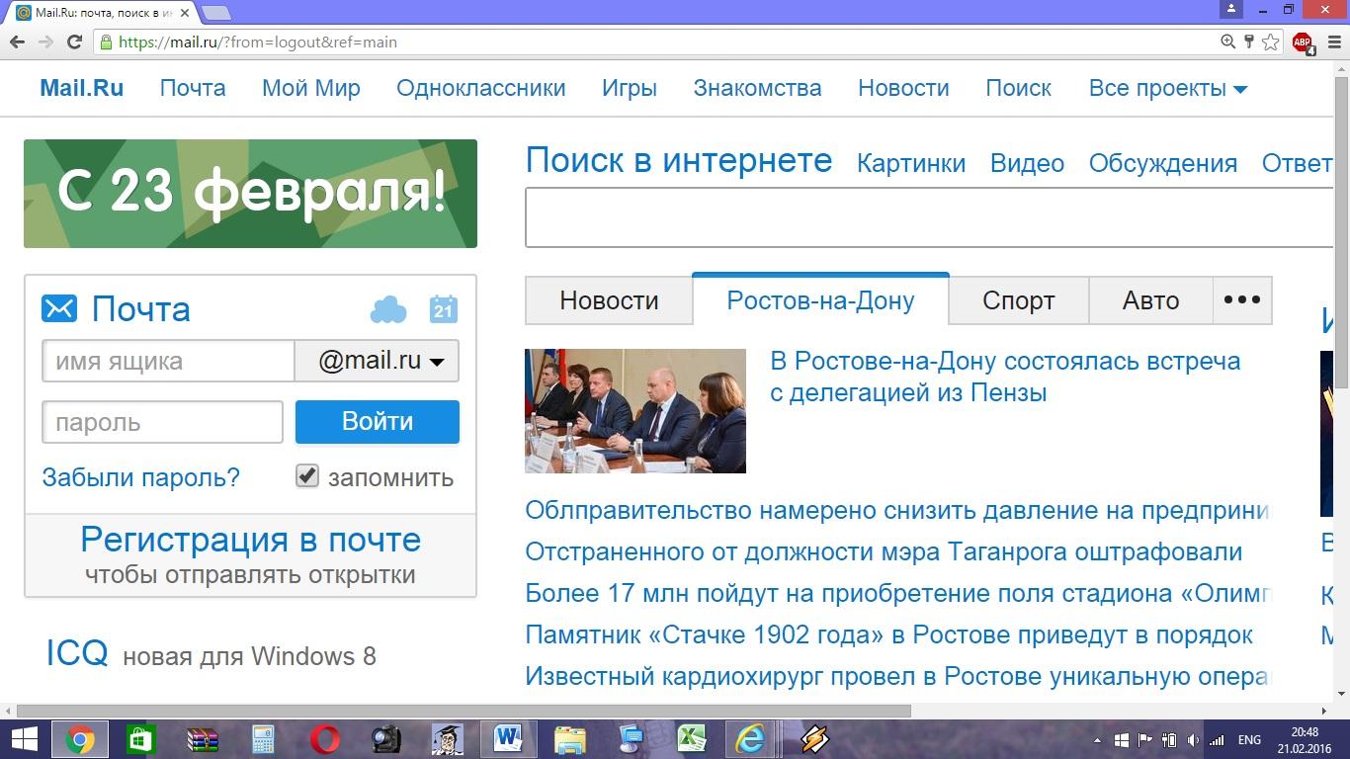Open the calendar icon showing 21

(443, 309)
